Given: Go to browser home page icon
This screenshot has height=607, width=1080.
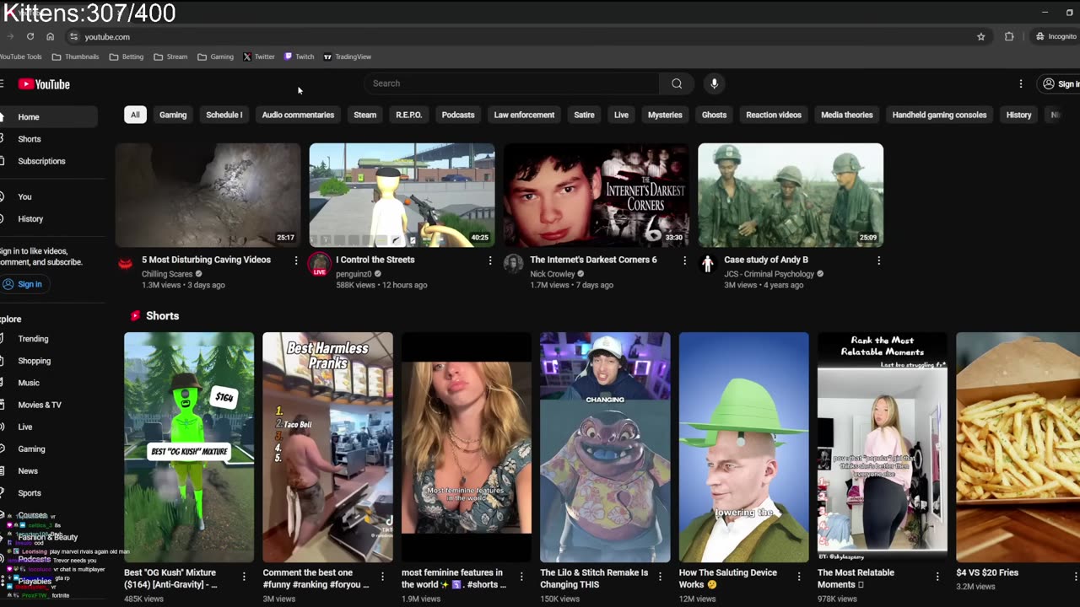Looking at the screenshot, I should (x=51, y=36).
